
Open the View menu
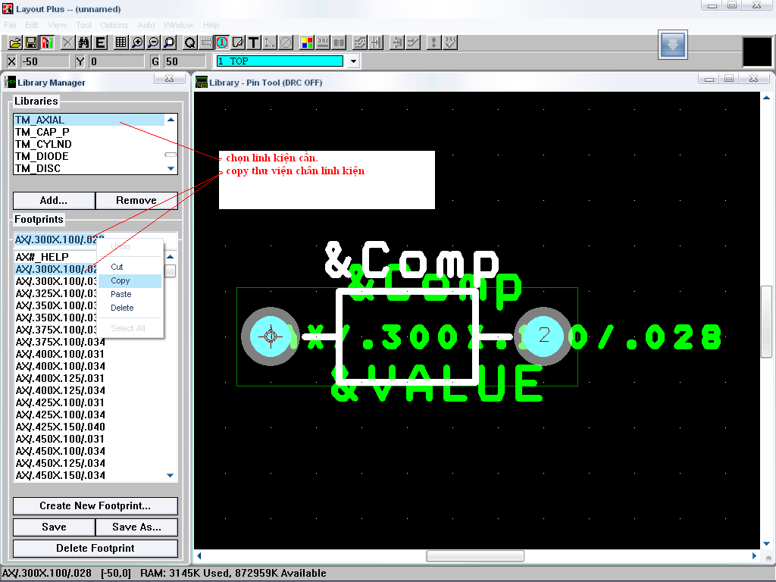57,25
